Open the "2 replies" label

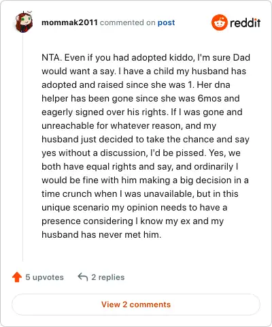108,277
